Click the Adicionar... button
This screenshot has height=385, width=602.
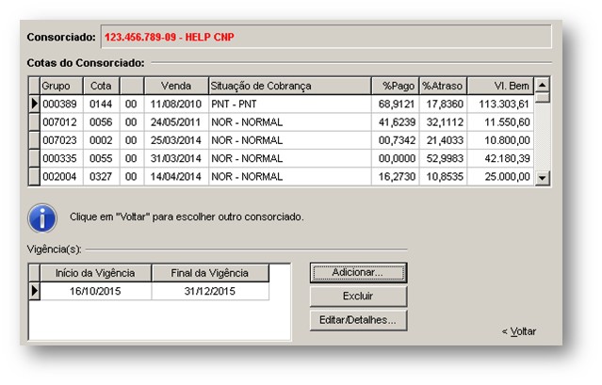358,273
